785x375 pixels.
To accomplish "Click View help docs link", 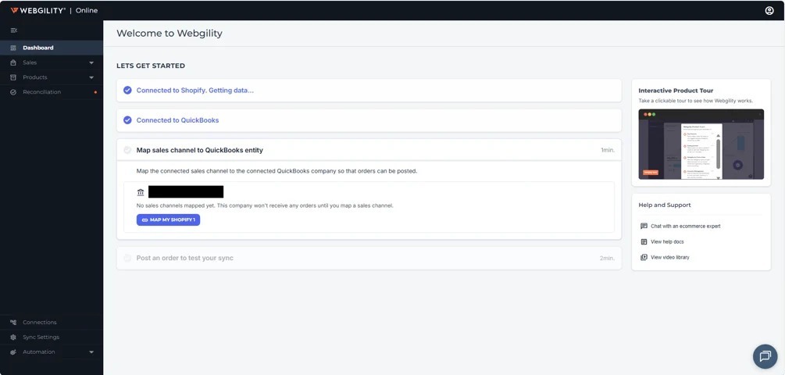I will pos(667,242).
